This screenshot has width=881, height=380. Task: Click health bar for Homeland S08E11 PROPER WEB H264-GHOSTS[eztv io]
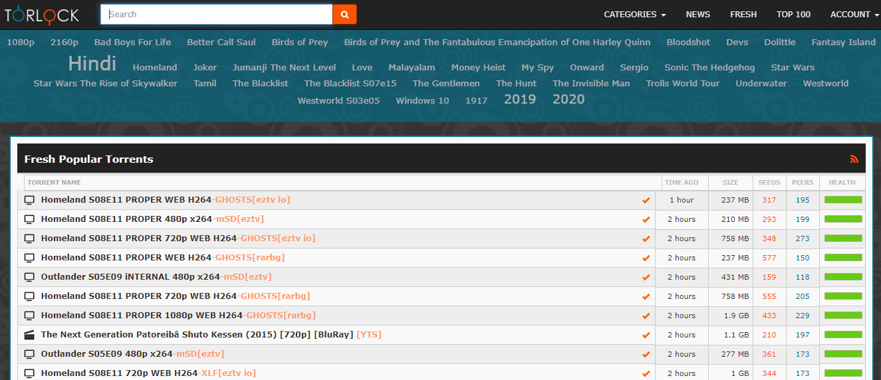(843, 199)
